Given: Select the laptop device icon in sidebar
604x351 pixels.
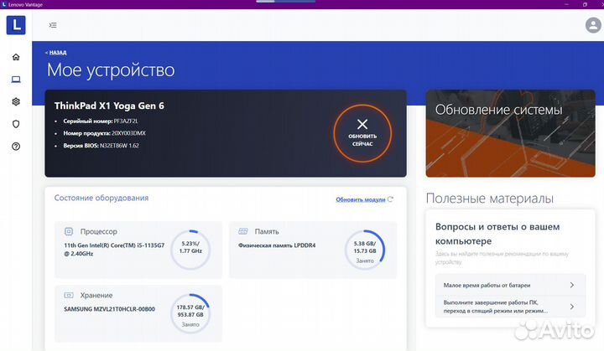Looking at the screenshot, I should point(15,80).
